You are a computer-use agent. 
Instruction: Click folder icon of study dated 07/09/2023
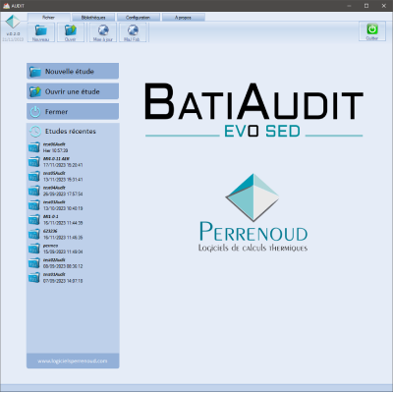[34, 278]
